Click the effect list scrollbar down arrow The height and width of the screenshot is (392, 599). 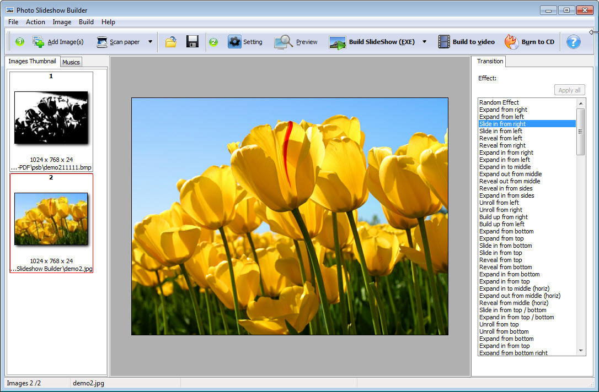(581, 351)
